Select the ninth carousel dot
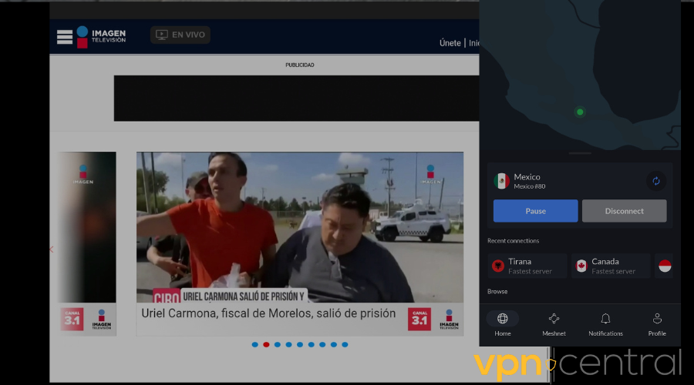This screenshot has width=694, height=385. click(345, 345)
